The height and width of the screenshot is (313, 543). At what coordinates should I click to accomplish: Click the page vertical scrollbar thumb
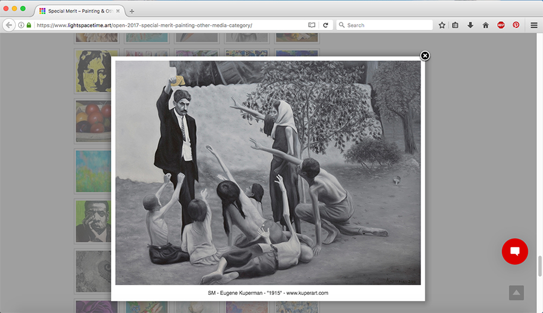click(x=539, y=266)
